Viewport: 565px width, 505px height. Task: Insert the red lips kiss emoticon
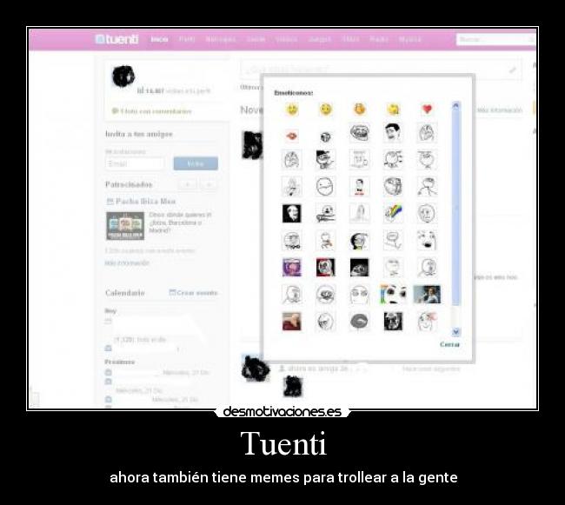coord(292,136)
